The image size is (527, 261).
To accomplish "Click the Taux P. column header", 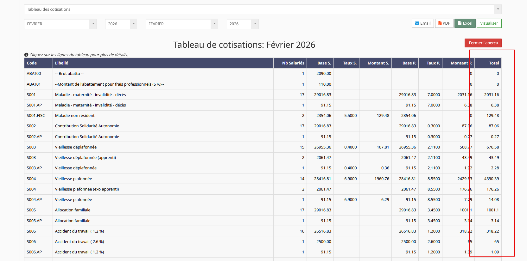I will (430, 63).
